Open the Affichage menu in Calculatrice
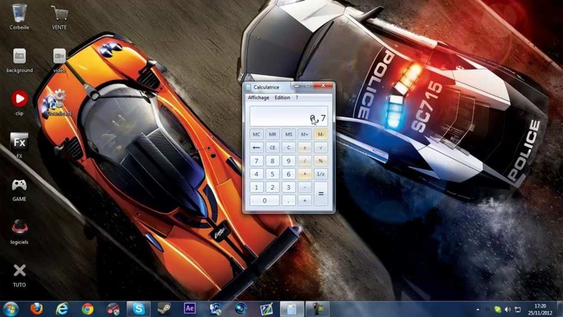 258,97
